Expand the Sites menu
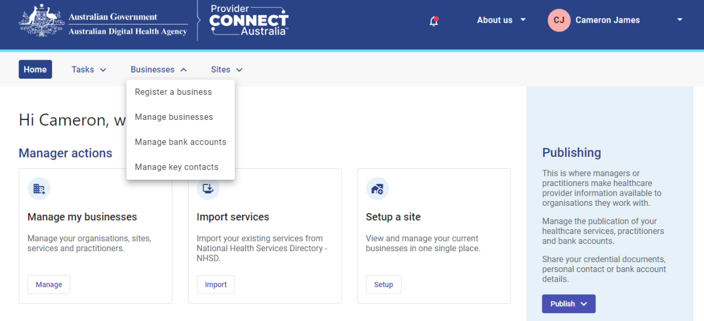704x321 pixels. (227, 70)
